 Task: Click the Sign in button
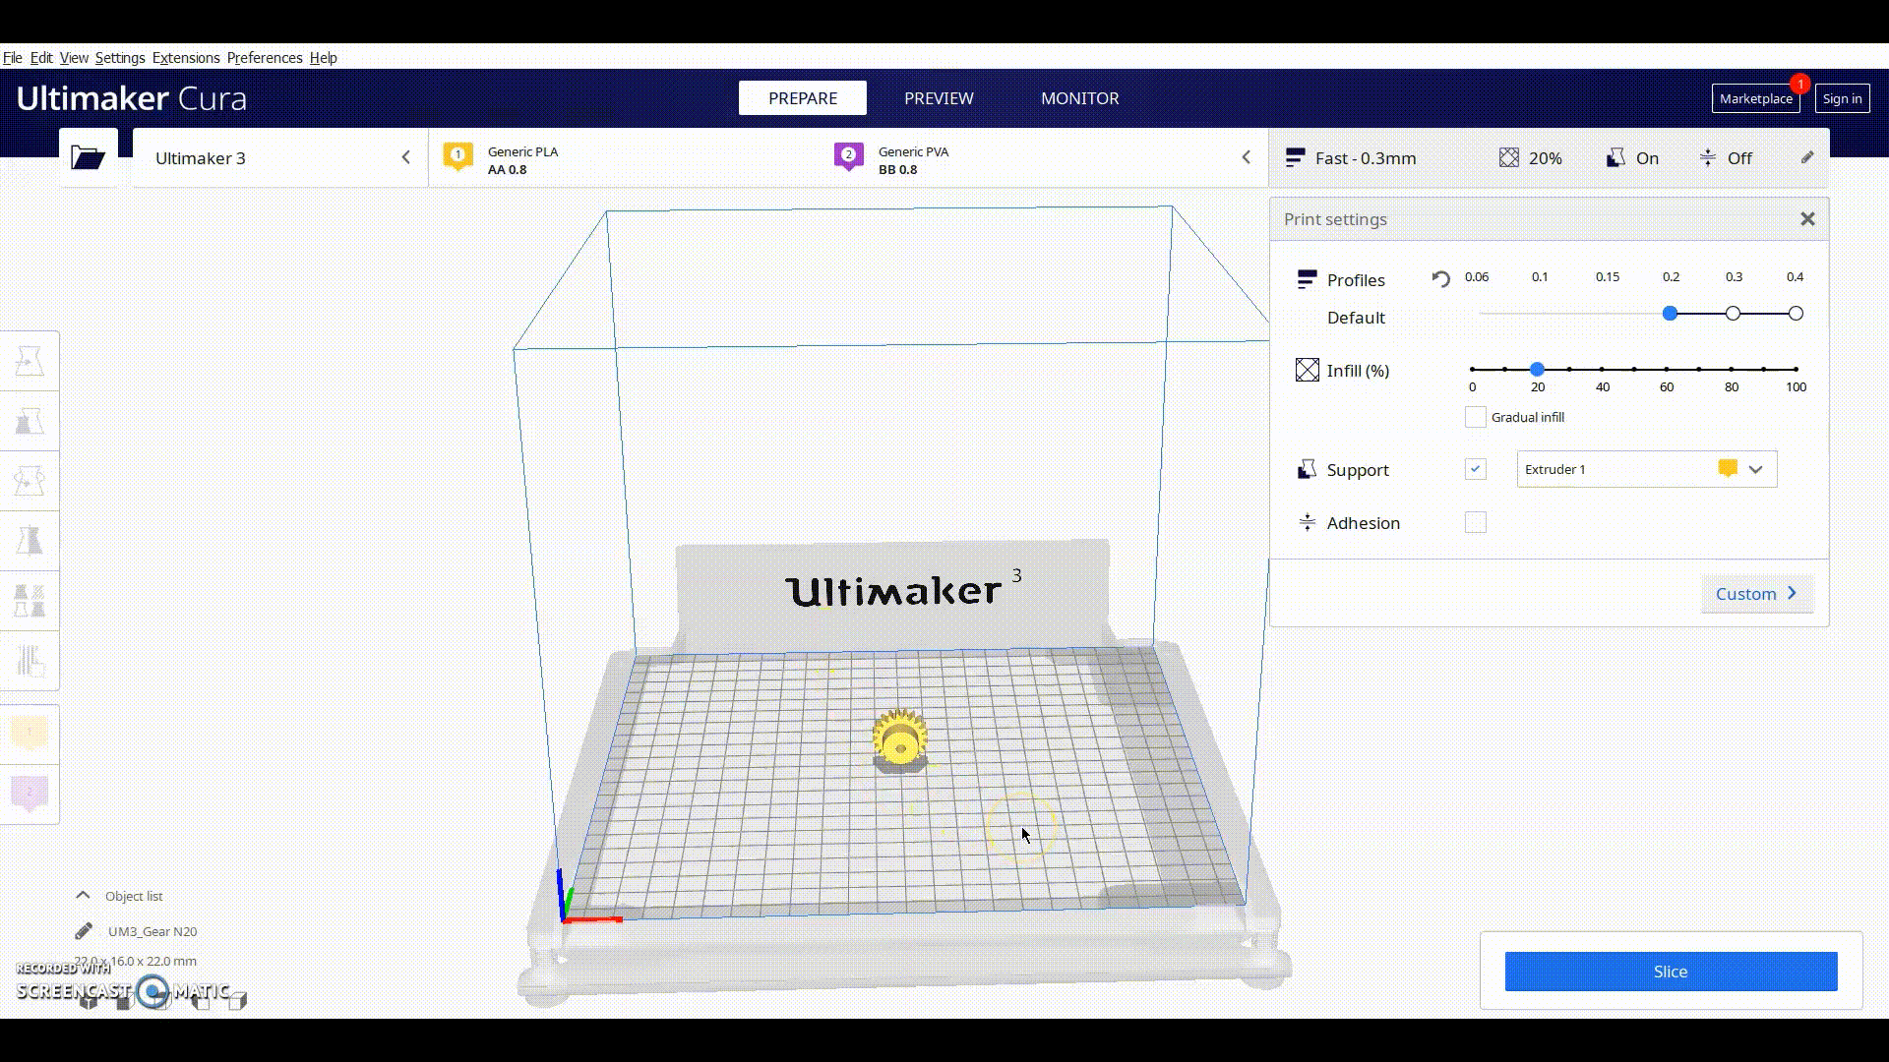[1842, 98]
